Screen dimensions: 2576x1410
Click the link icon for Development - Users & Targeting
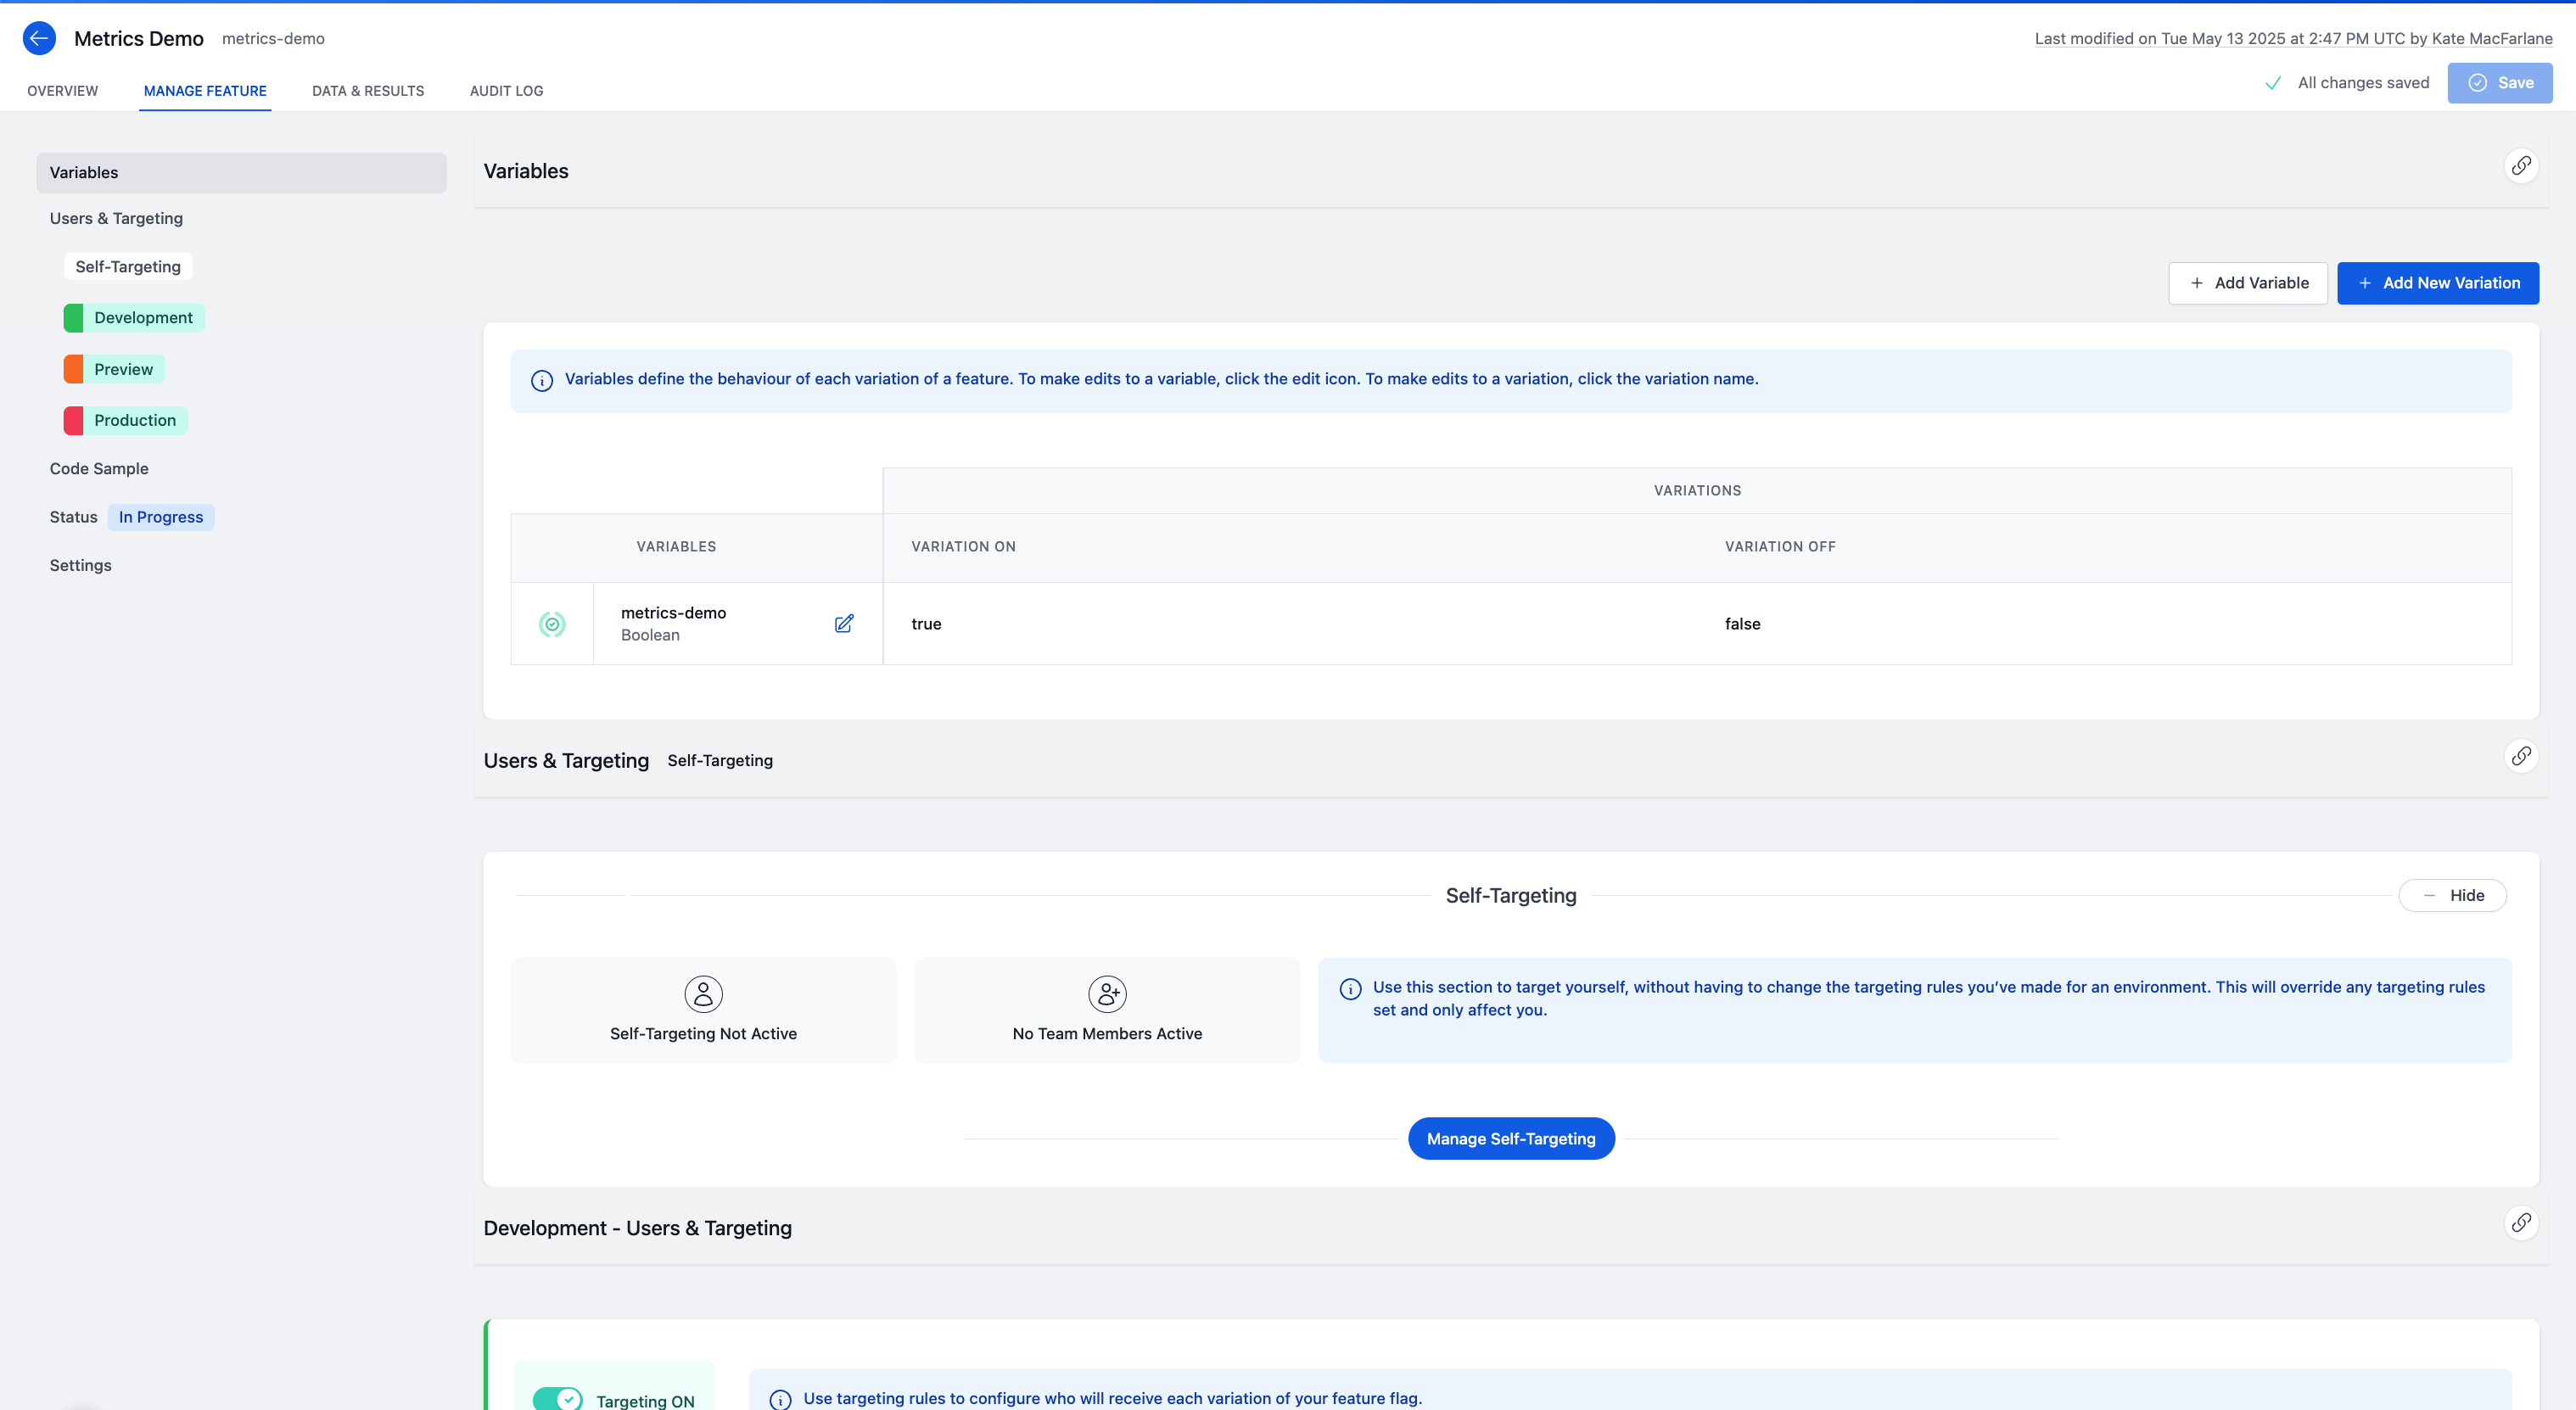pos(2521,1222)
